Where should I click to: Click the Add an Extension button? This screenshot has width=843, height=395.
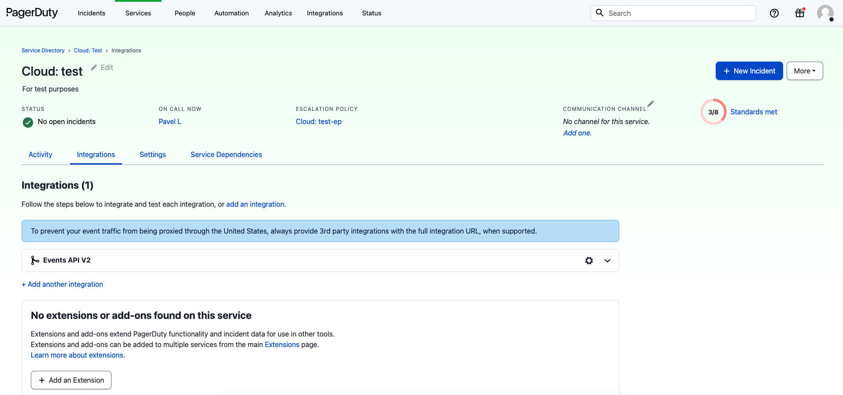71,380
